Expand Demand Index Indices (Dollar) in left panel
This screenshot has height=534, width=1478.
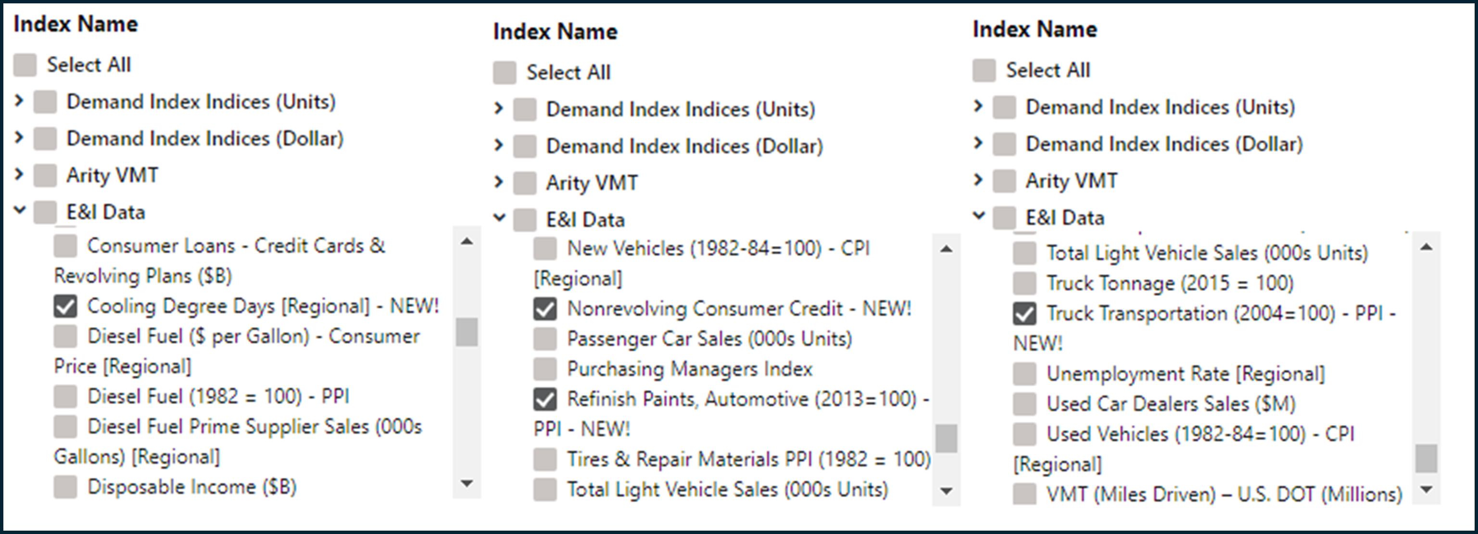pyautogui.click(x=19, y=138)
